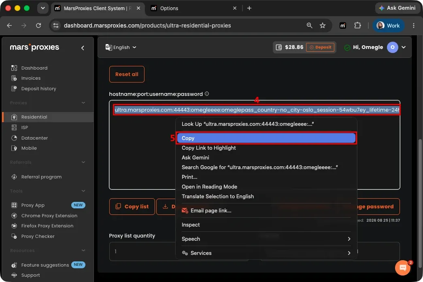Choose Look Up ultra.marsproxies.com entry
This screenshot has width=423, height=282.
[x=266, y=124]
